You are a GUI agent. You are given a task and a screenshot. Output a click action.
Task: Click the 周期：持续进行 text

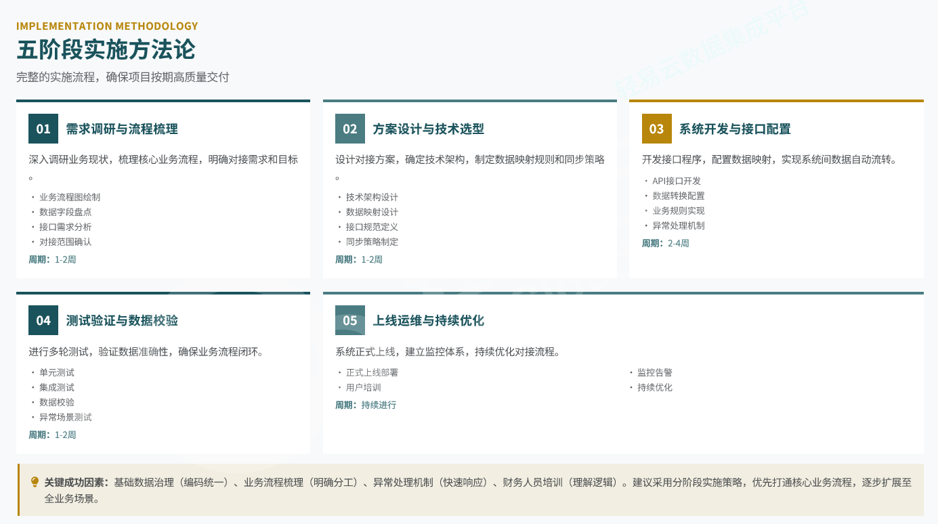click(x=366, y=405)
